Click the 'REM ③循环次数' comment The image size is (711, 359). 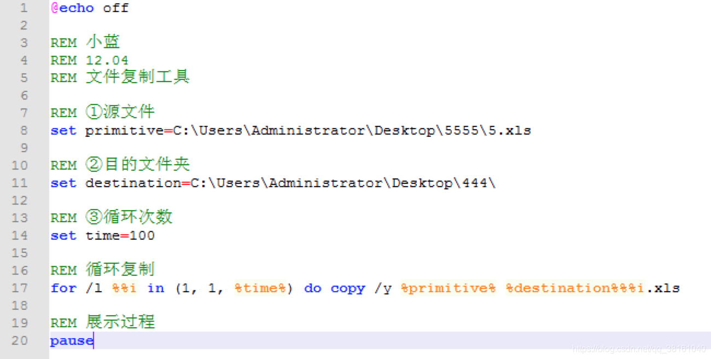tap(112, 218)
